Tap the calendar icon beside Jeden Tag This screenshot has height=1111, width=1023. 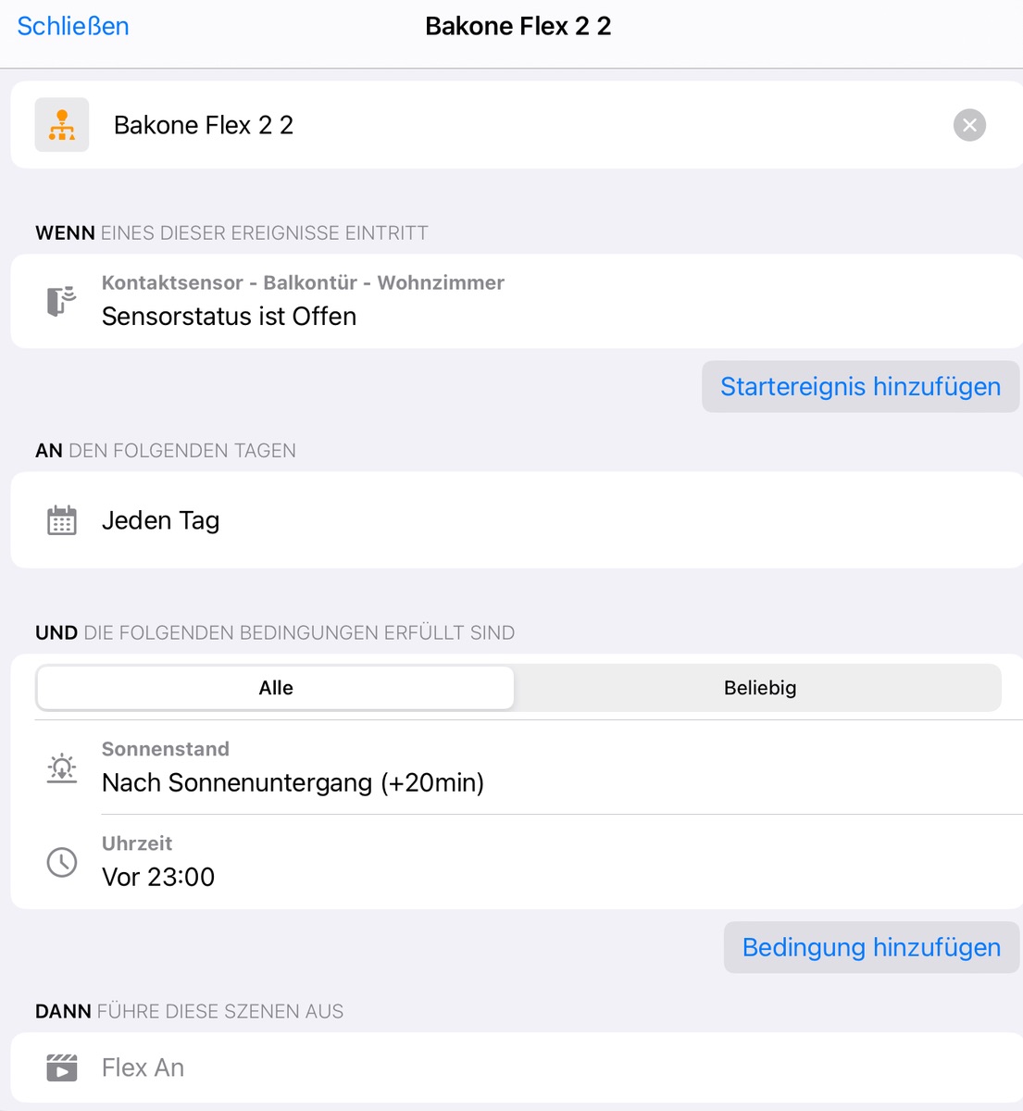coord(62,520)
